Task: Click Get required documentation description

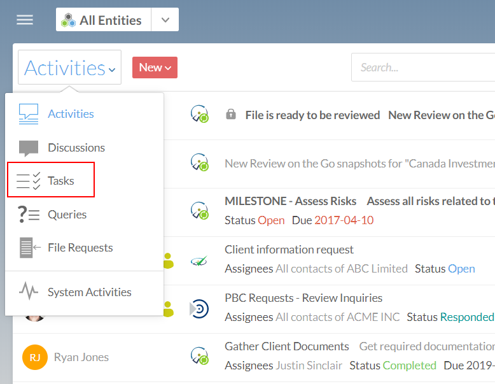Action: [x=427, y=346]
